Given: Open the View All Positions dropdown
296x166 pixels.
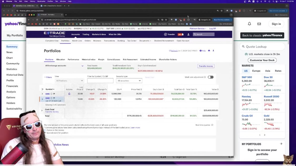Looking at the screenshot, I should point(69,81).
